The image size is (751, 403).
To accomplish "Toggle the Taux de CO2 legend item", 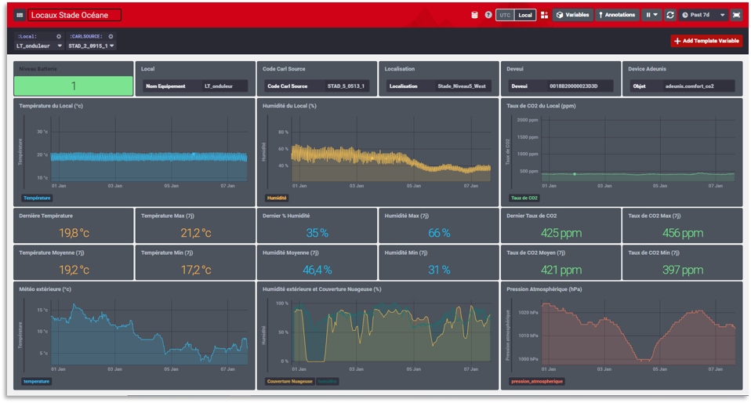I will pyautogui.click(x=524, y=198).
